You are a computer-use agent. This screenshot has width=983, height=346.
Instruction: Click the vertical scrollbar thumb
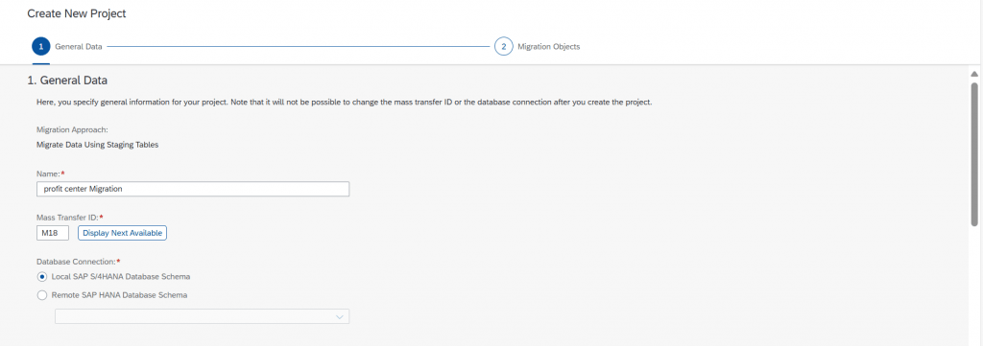(973, 153)
